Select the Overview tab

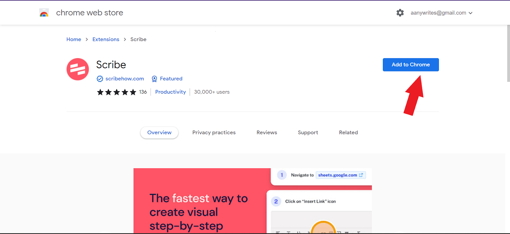coord(159,133)
